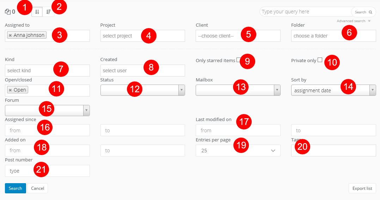Enable Only starred items checkbox
The image size is (380, 200).
(x=239, y=60)
